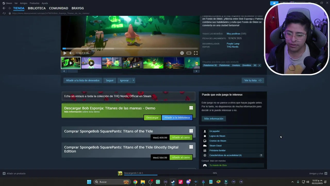
Task: Click the accessibility help question mark
Action: tap(261, 155)
